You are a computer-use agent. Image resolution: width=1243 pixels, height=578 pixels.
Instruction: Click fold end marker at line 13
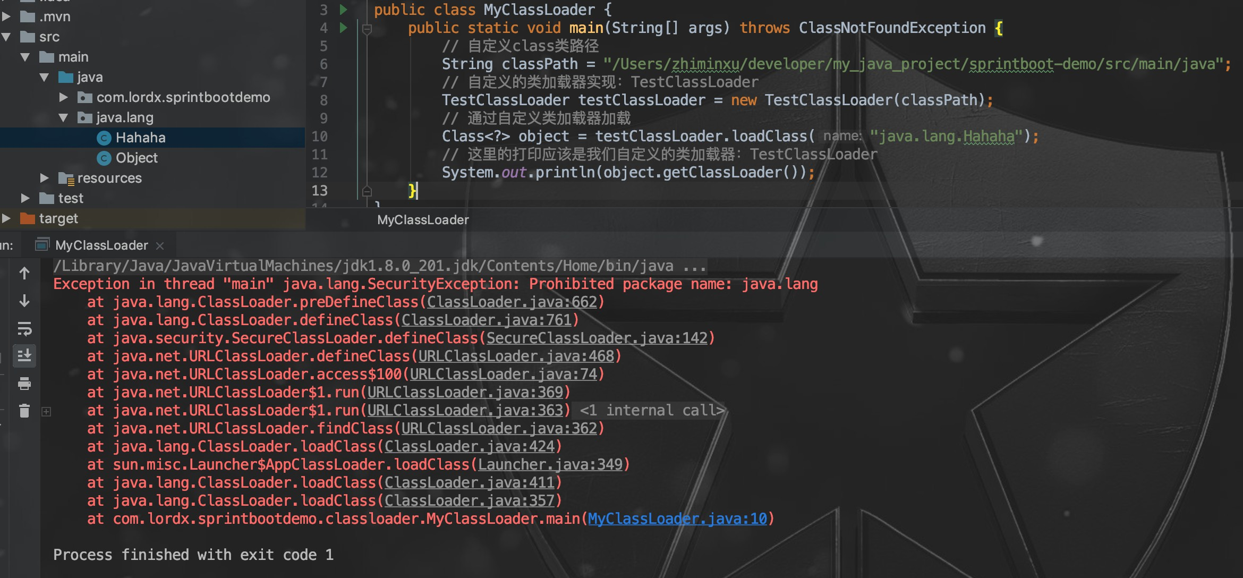(x=367, y=191)
